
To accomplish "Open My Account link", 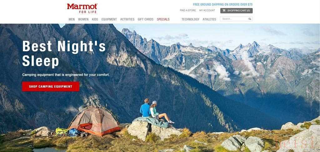I will tap(207, 10).
